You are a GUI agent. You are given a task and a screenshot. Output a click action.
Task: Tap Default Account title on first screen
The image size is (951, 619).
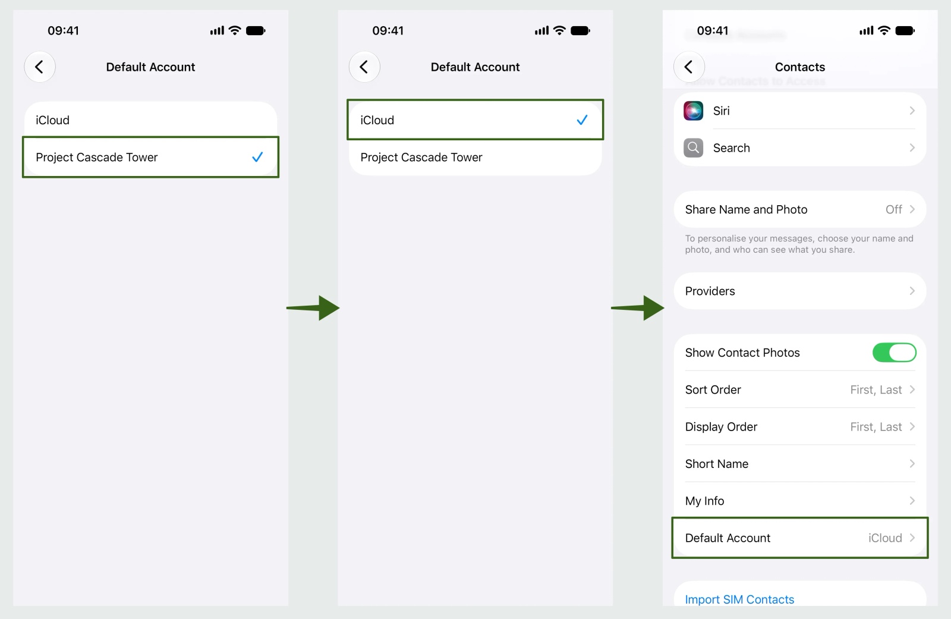(x=150, y=67)
